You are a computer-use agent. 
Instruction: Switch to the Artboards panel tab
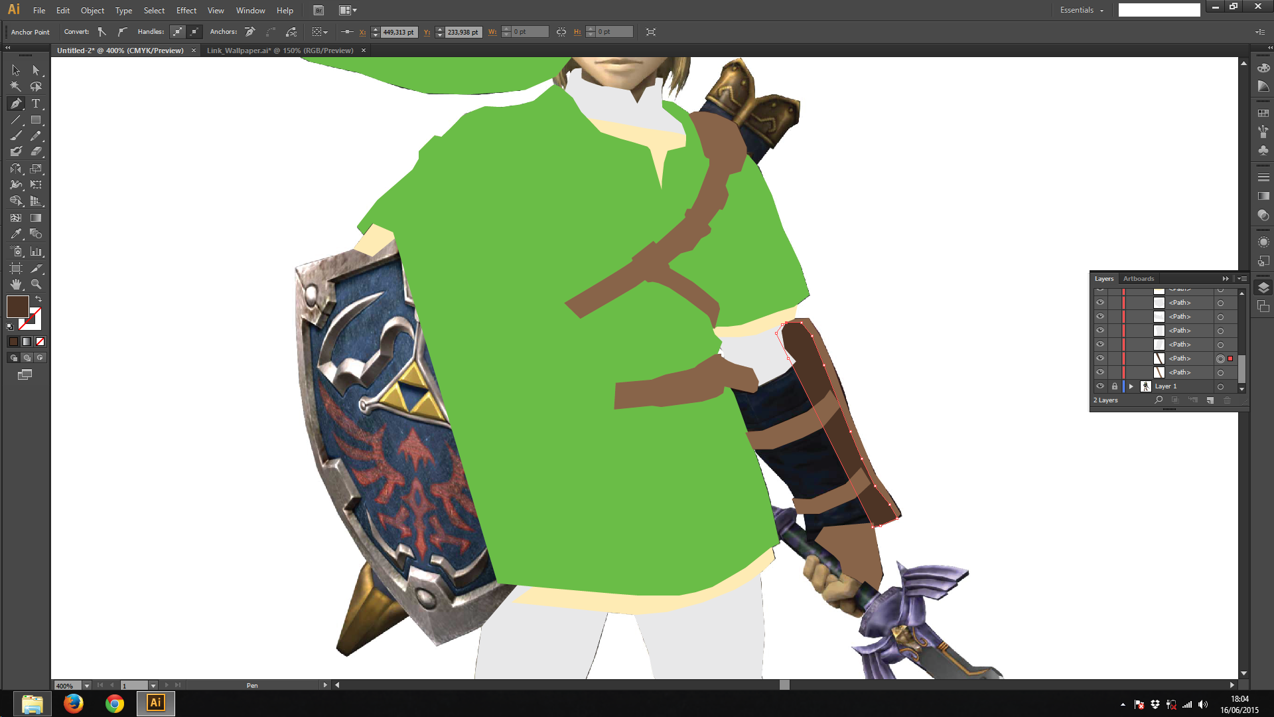click(1139, 279)
